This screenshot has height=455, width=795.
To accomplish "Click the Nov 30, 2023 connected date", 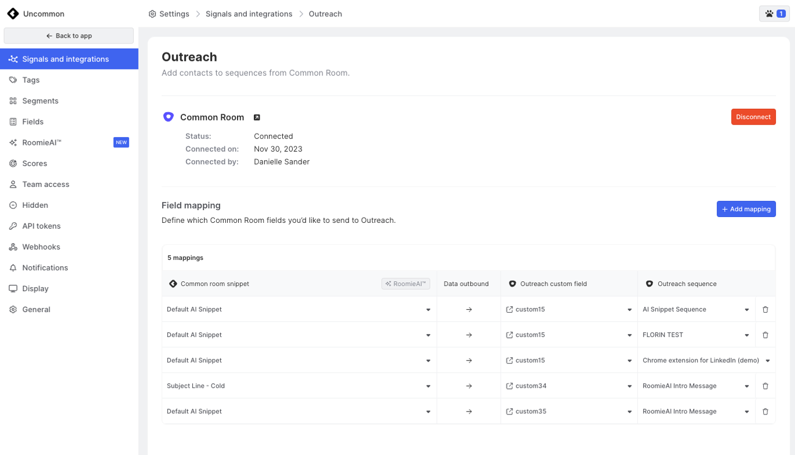I will [278, 149].
